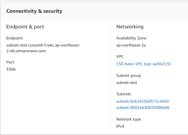This screenshot has width=188, height=135.
Task: Click the Network type label
Action: pos(128,119)
